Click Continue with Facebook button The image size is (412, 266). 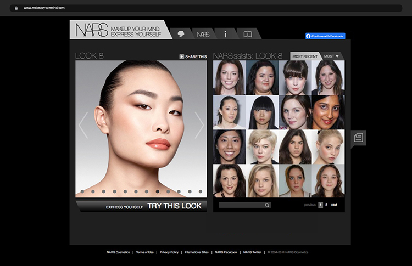(x=325, y=36)
